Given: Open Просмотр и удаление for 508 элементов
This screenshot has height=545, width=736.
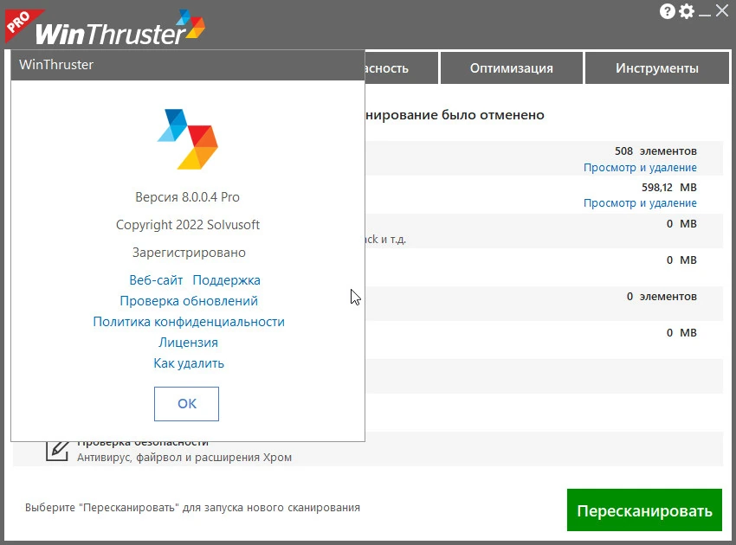Looking at the screenshot, I should (640, 168).
